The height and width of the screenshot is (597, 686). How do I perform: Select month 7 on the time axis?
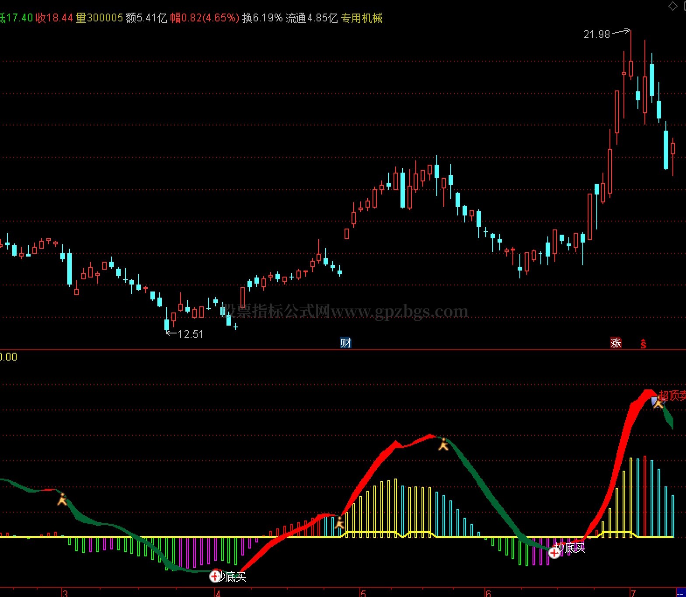tap(633, 593)
